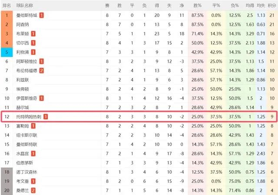278x195 pixels.
Task: Click the red badge next to 曼彻斯特城
Action: click(x=41, y=15)
